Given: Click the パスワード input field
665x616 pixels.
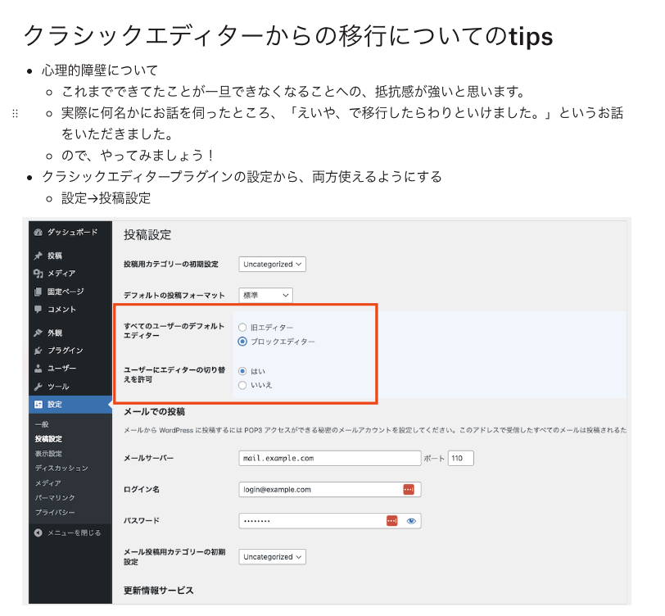Looking at the screenshot, I should point(330,520).
